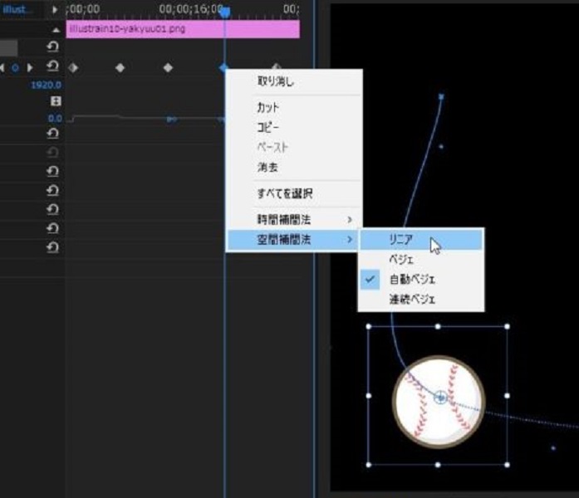The width and height of the screenshot is (579, 498).
Task: Click the top-left bounding box handle
Action: click(x=368, y=327)
